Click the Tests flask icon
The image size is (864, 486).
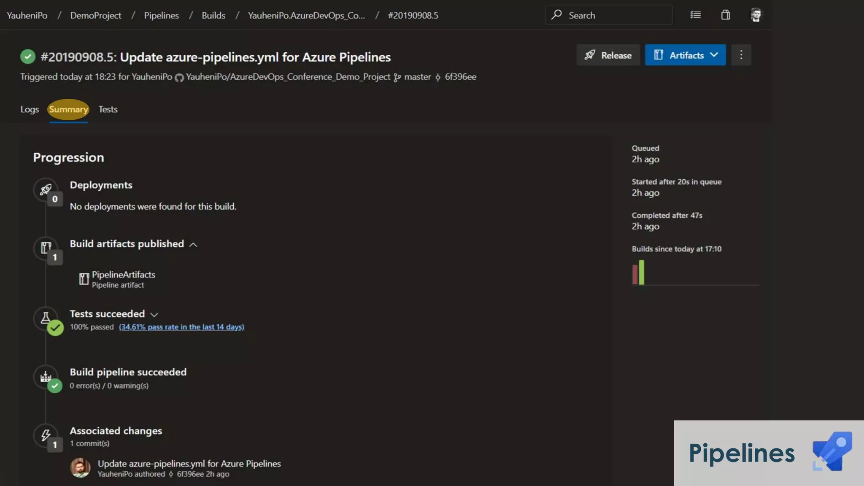coord(46,318)
